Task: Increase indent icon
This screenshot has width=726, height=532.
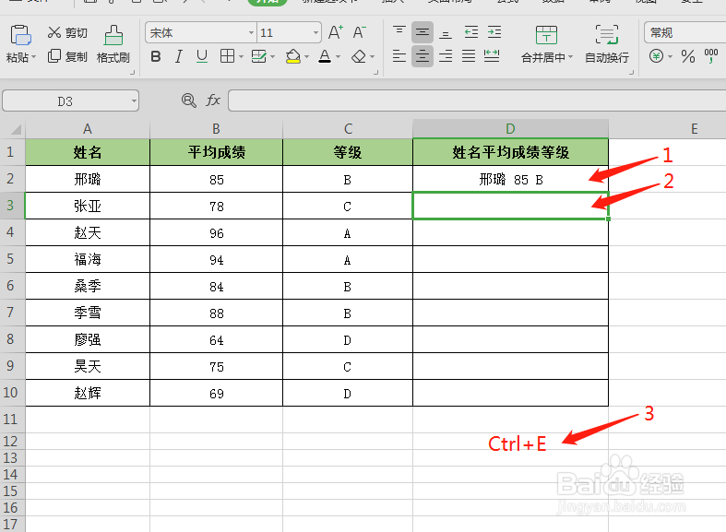Action: pos(494,32)
